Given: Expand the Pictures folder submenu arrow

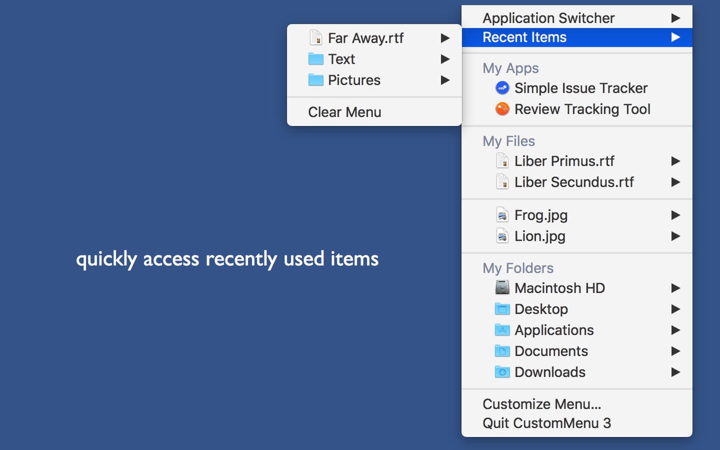Looking at the screenshot, I should (445, 80).
